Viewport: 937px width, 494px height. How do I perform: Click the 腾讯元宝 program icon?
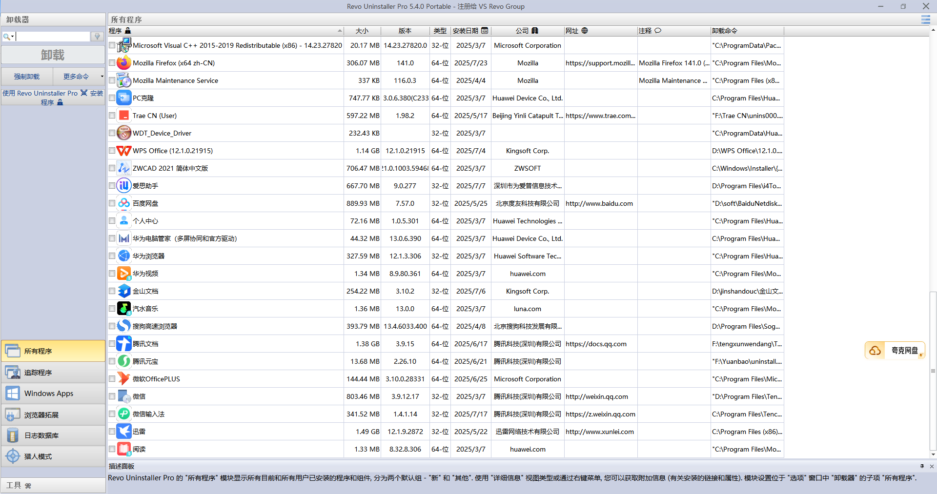124,361
